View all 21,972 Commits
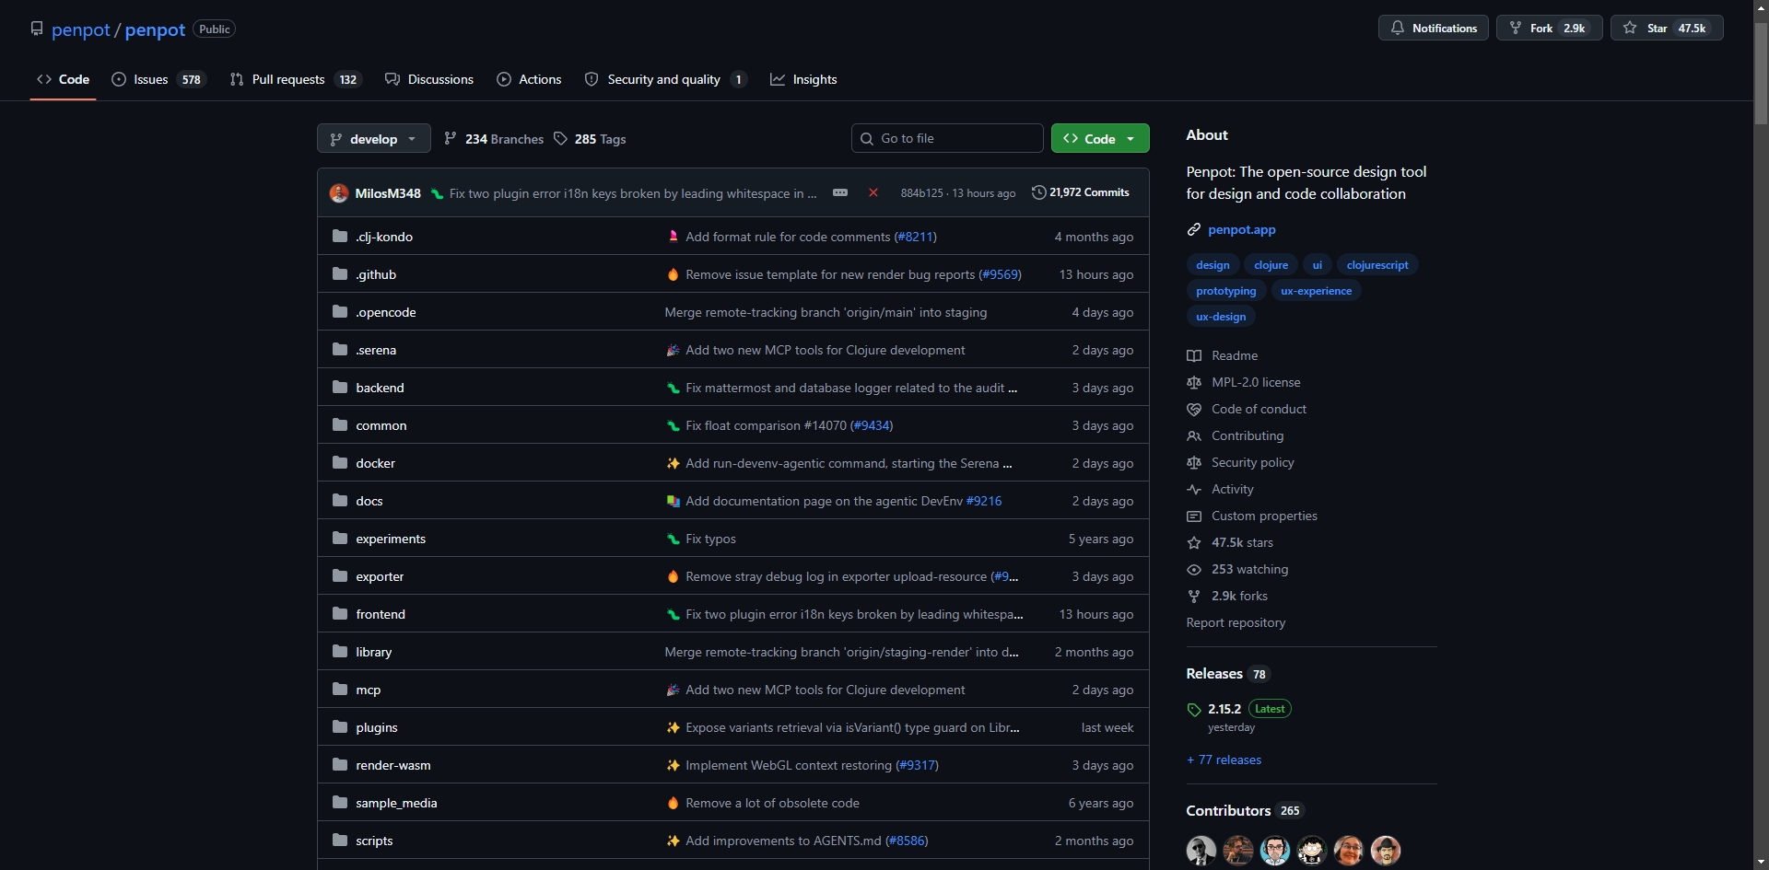 click(1081, 192)
